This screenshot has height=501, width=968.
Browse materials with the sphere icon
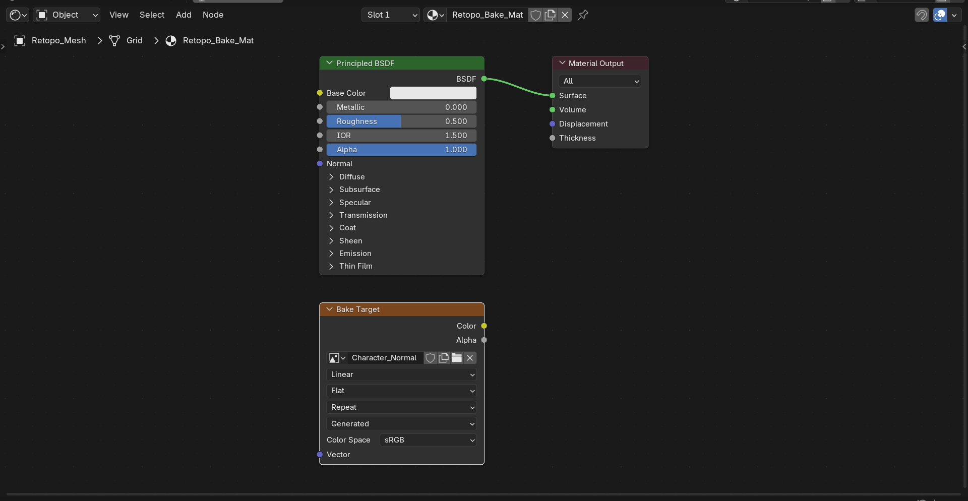tap(435, 15)
